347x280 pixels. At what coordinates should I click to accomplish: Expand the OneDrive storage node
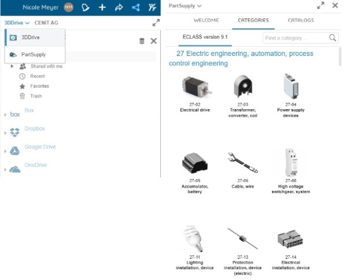5,170
